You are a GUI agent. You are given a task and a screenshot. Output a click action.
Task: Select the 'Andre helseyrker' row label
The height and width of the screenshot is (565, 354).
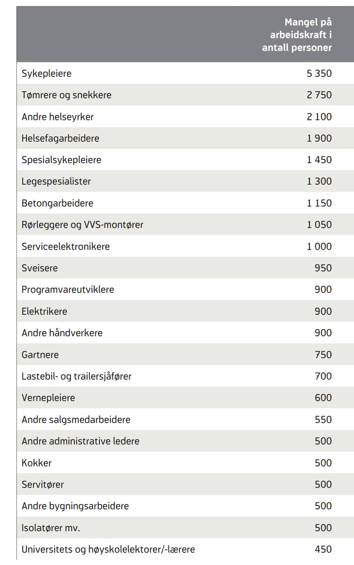click(x=58, y=117)
